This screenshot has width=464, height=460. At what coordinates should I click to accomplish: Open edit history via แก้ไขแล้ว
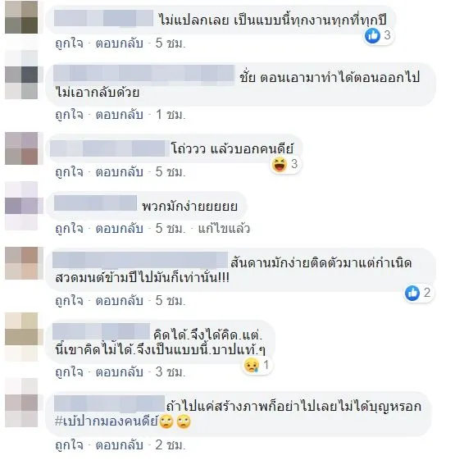point(224,229)
